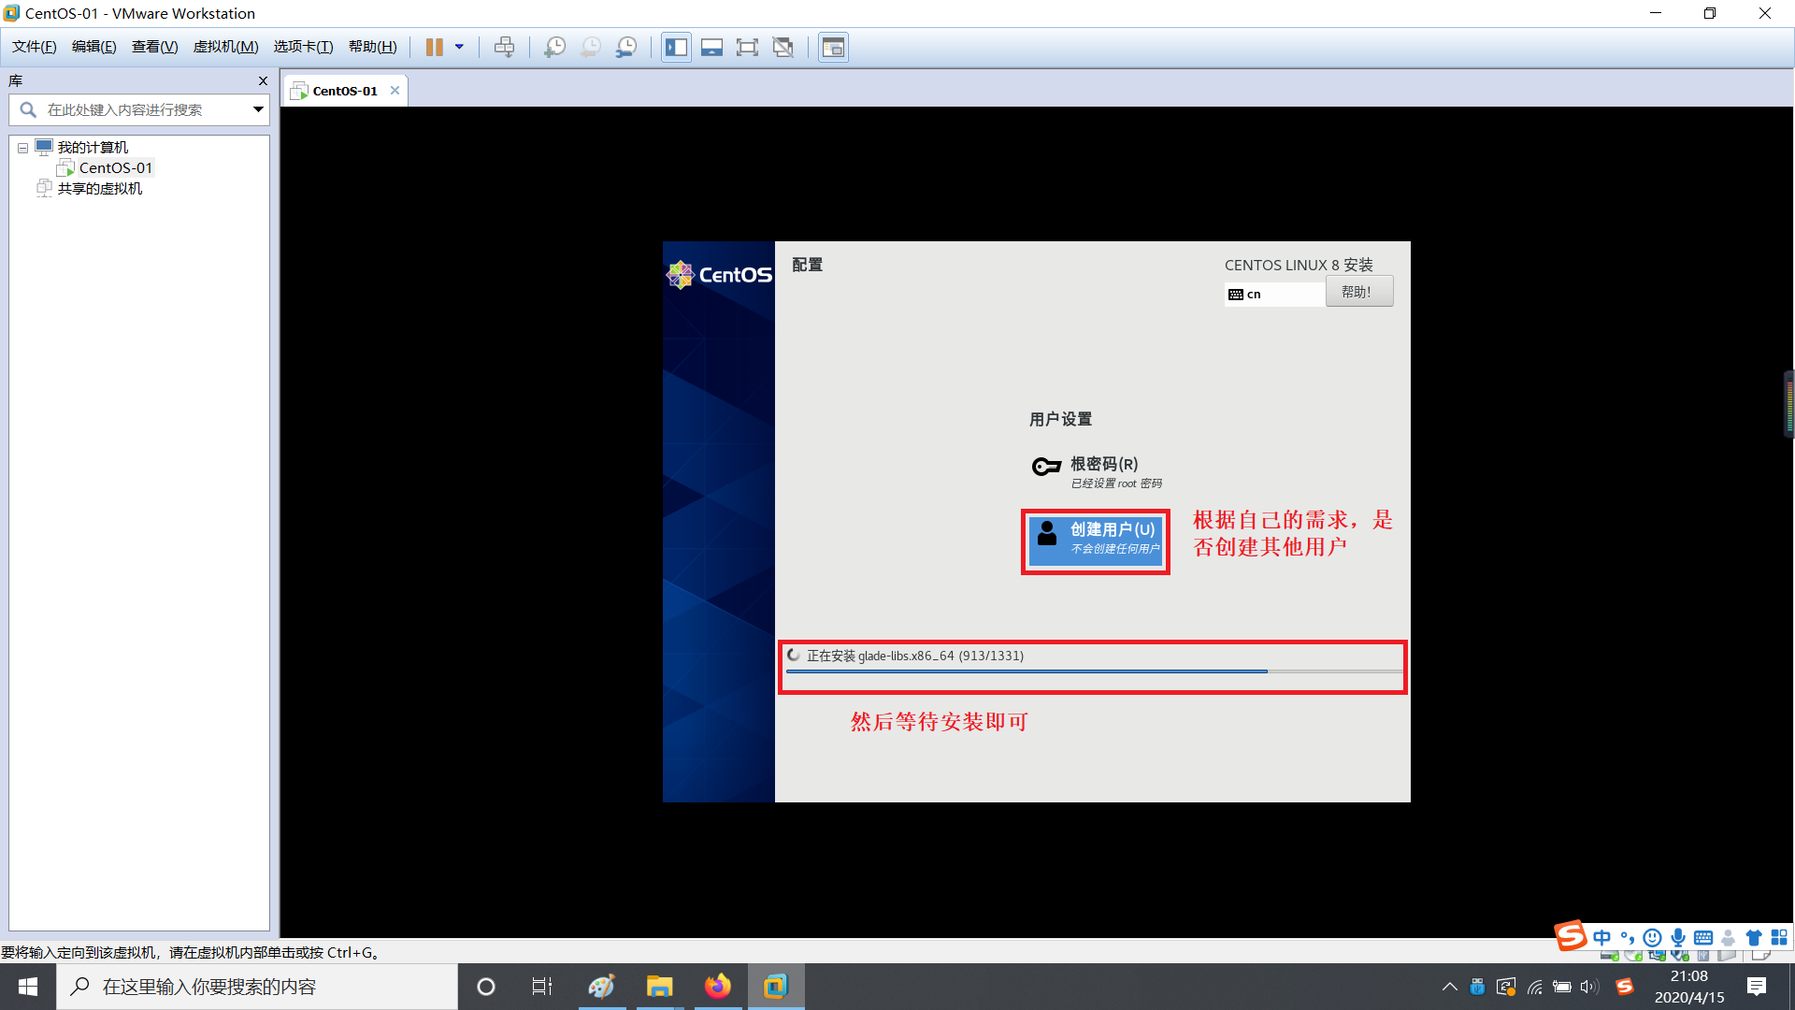Click the library search input field
The width and height of the screenshot is (1795, 1010).
pyautogui.click(x=140, y=110)
